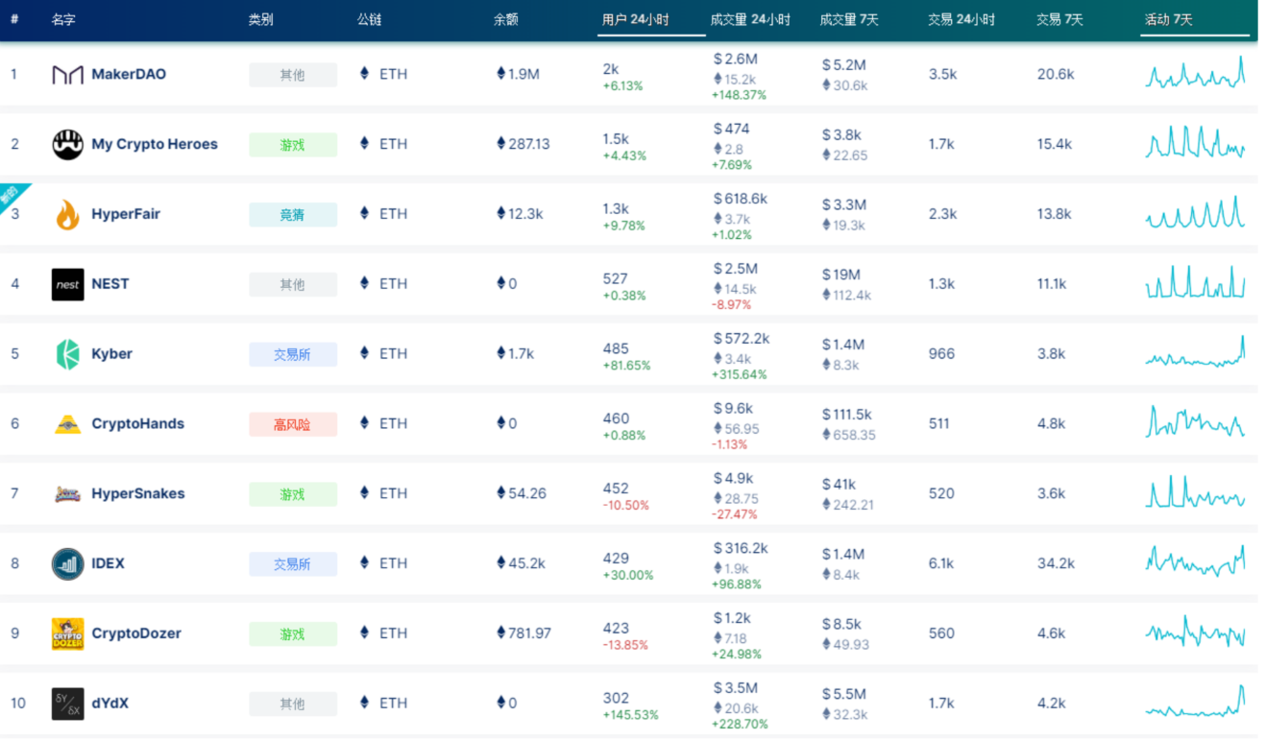Screen dimensions: 1265x740
Task: Open MakerDAO 7-day activity sparkline
Action: (1195, 72)
